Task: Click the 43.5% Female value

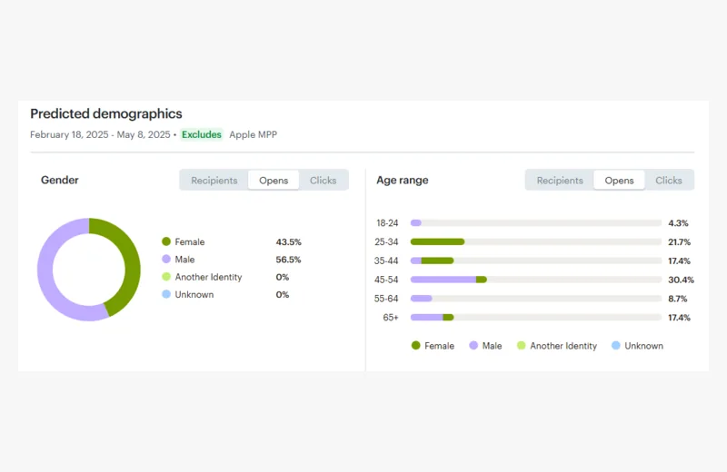Action: point(288,241)
